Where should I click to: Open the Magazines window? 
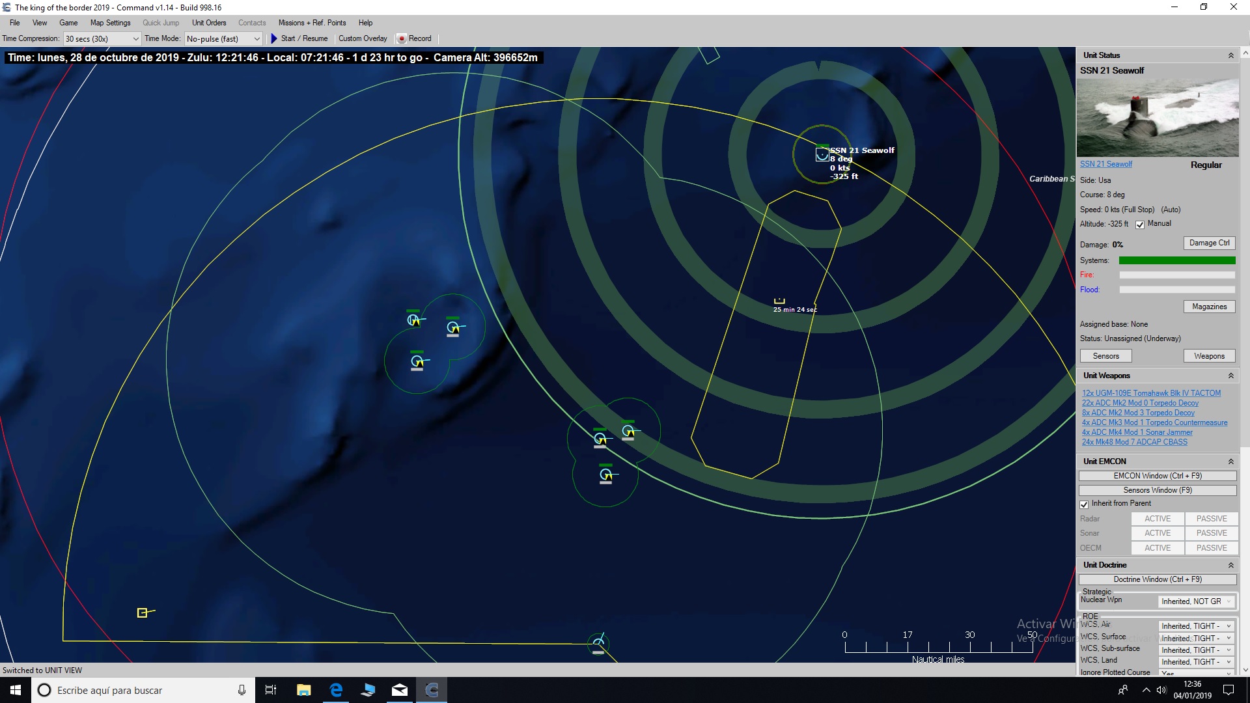1209,306
